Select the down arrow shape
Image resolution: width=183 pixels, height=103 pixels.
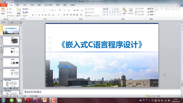[118, 12]
